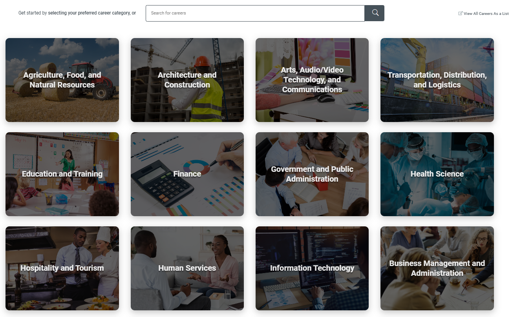Open Agriculture, Food, and Natural Resources category
512x317 pixels.
tap(62, 80)
